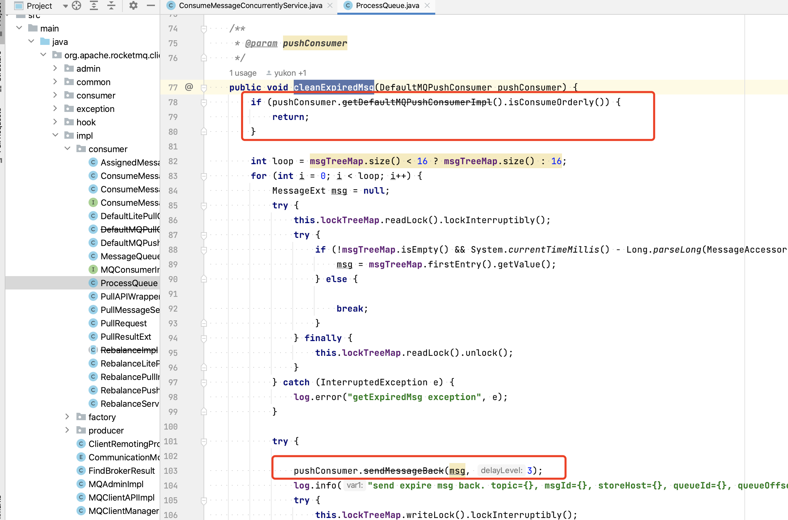Hide the Project panel with minimize dash
Viewport: 788px width, 520px height.
[151, 6]
